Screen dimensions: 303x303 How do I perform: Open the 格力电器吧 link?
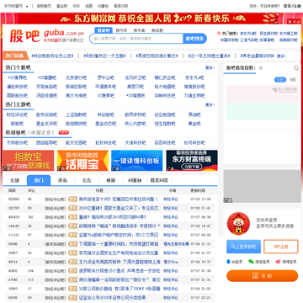point(165,87)
